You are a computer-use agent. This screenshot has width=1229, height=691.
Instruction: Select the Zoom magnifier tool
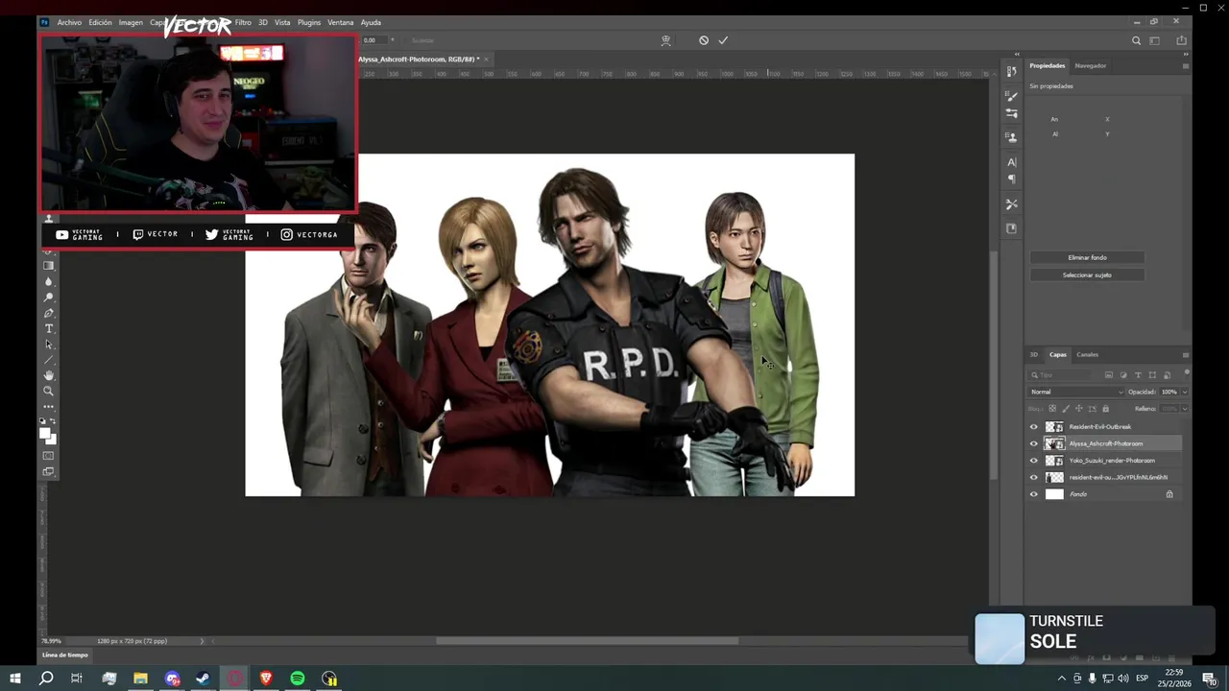pyautogui.click(x=49, y=391)
